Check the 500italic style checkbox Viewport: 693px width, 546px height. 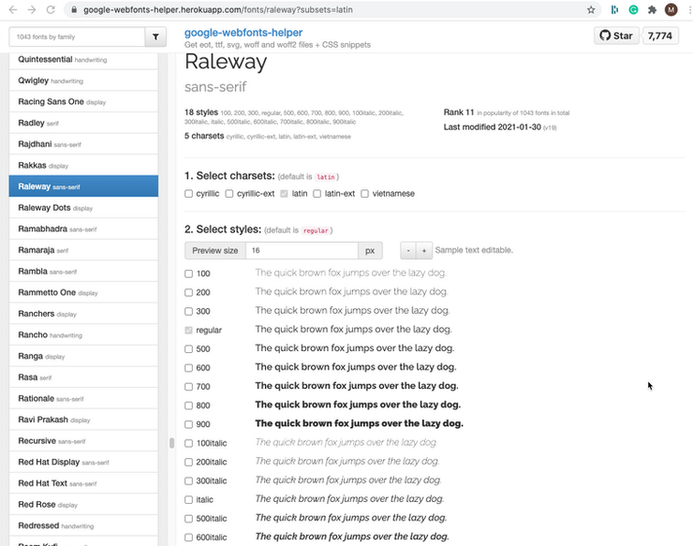tap(189, 519)
